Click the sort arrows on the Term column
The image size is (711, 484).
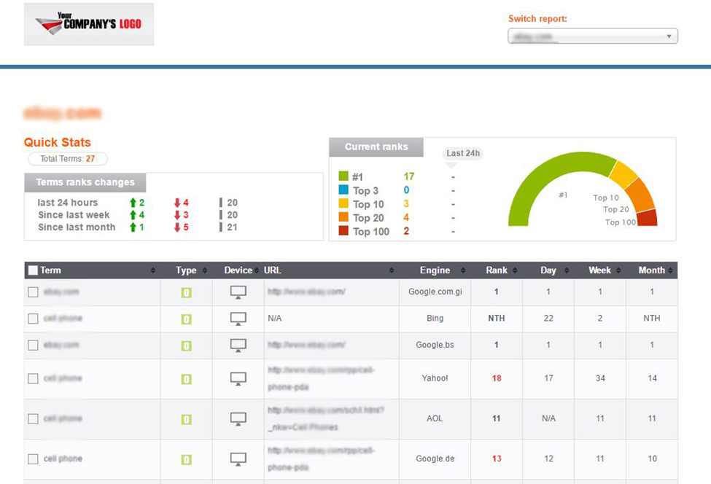[153, 270]
